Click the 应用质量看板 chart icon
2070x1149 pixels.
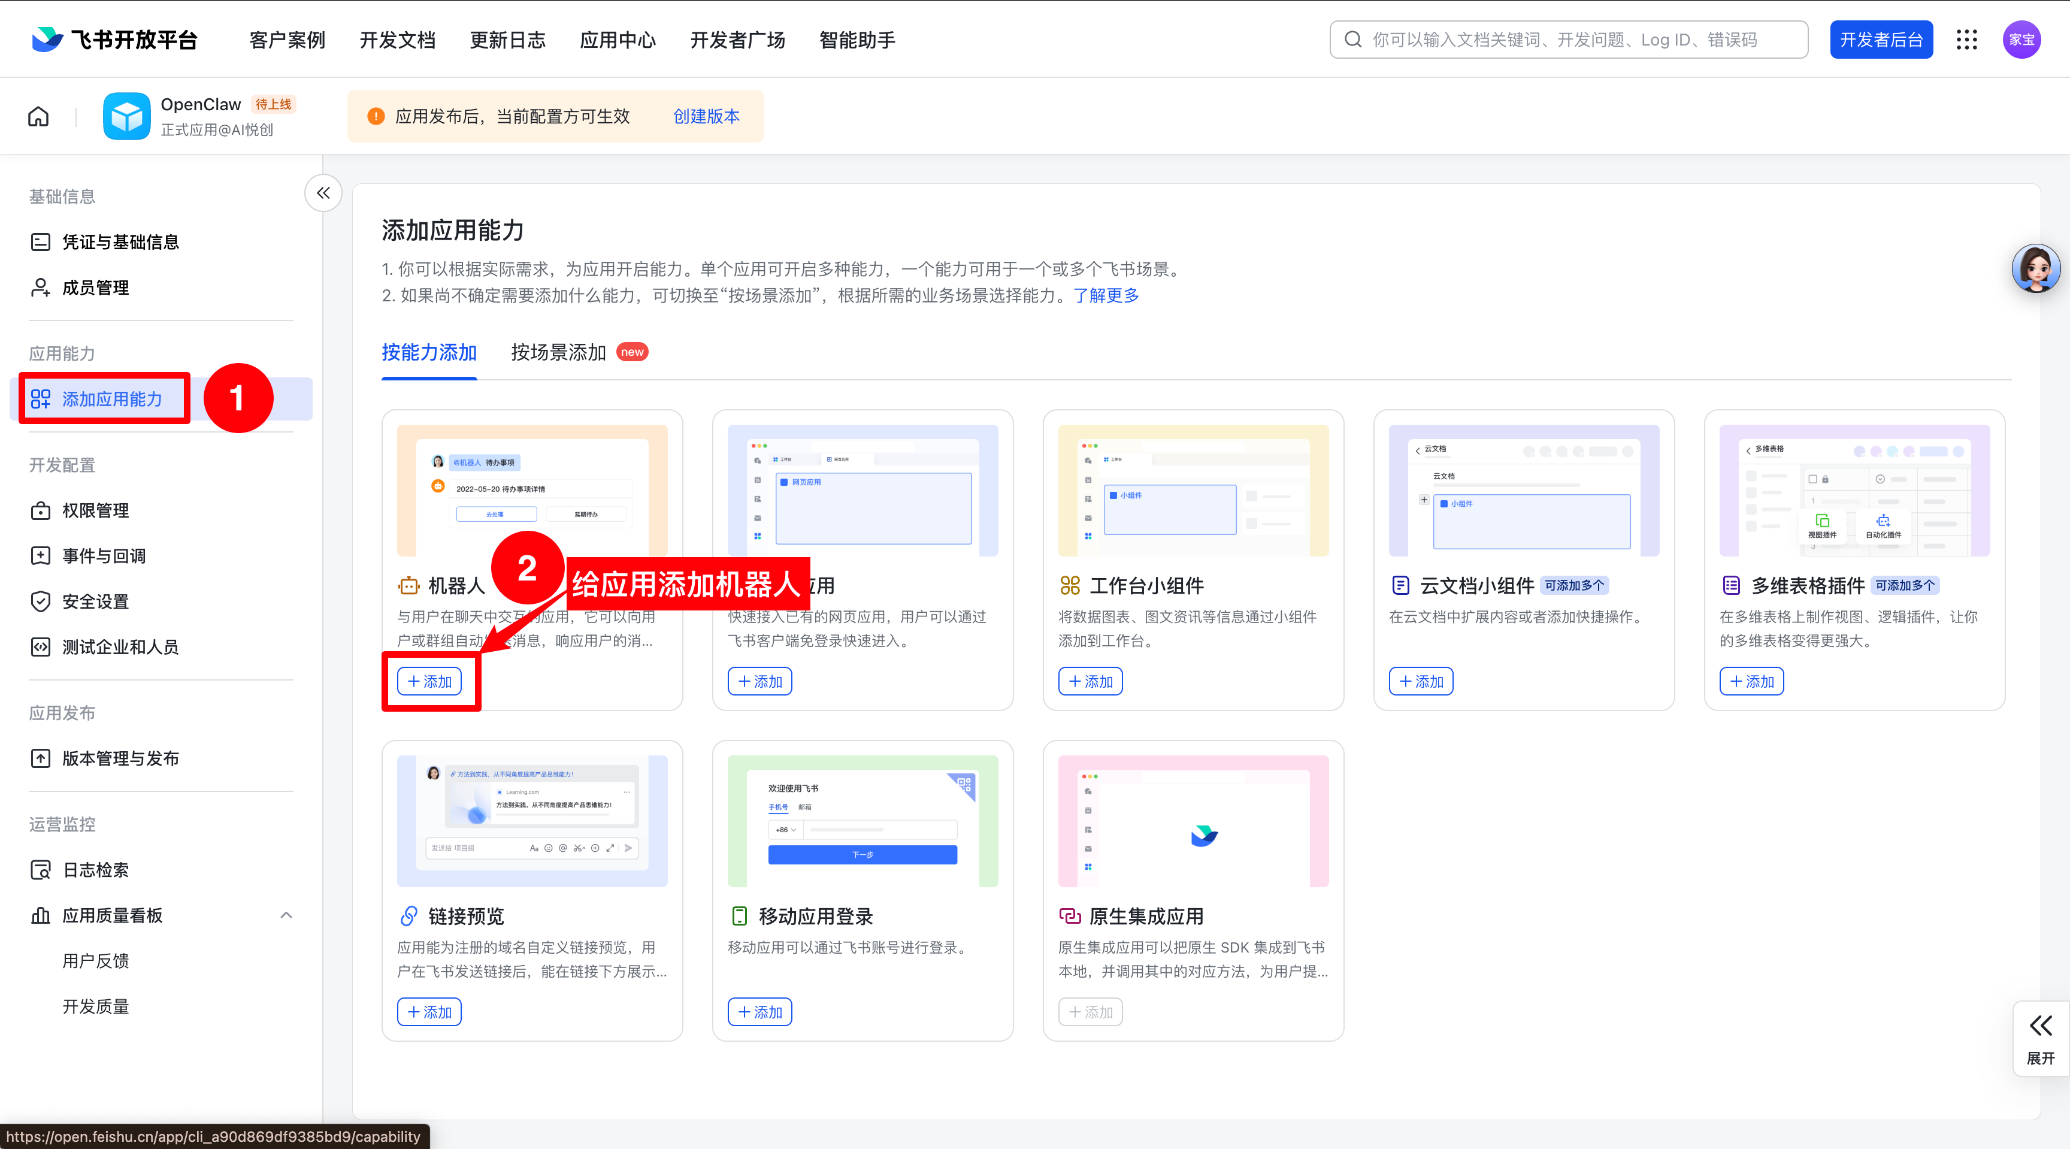click(40, 915)
